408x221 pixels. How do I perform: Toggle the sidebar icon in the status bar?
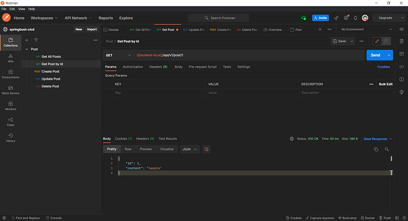[x=4, y=218]
